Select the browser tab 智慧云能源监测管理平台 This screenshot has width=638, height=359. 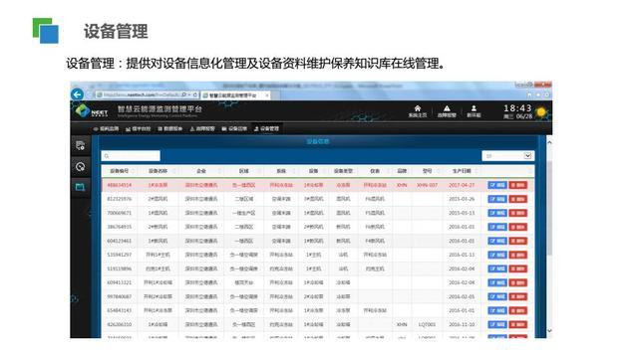235,95
